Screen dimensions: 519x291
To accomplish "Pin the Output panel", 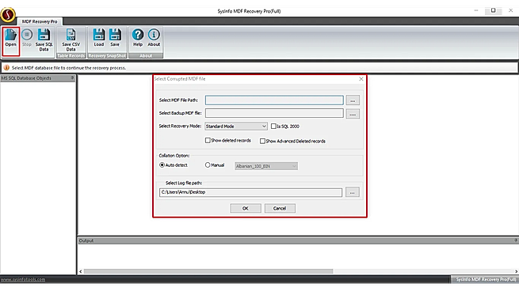I will (516, 240).
